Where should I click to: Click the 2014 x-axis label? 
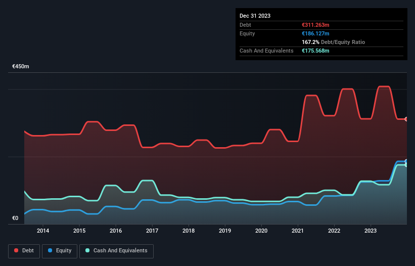(x=43, y=231)
